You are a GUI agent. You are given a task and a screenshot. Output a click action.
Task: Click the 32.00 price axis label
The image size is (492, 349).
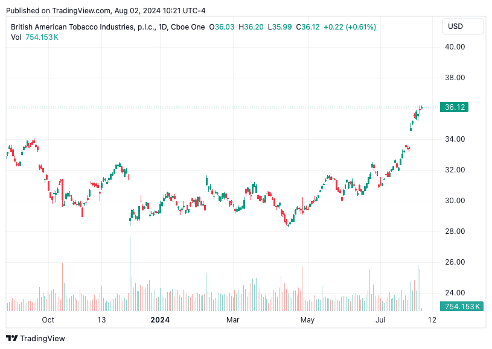tap(455, 170)
